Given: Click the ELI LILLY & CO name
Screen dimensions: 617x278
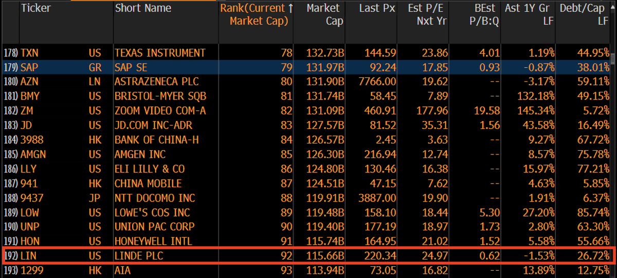Looking at the screenshot, I should point(150,169).
